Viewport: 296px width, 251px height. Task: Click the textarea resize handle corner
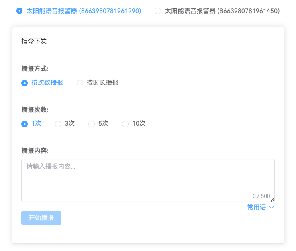[272, 200]
